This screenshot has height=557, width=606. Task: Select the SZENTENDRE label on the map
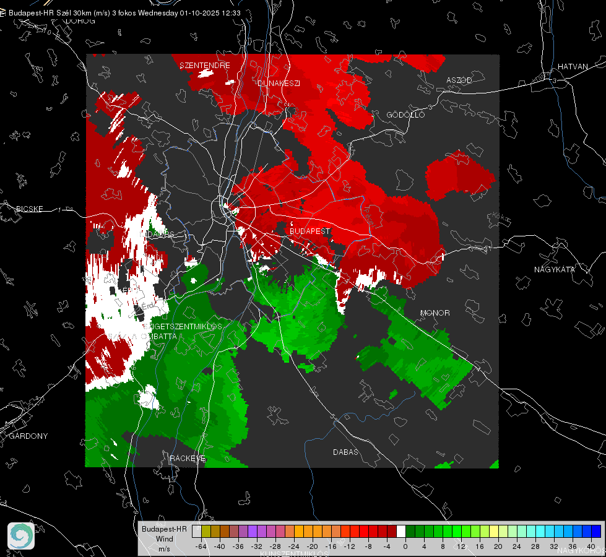click(205, 66)
